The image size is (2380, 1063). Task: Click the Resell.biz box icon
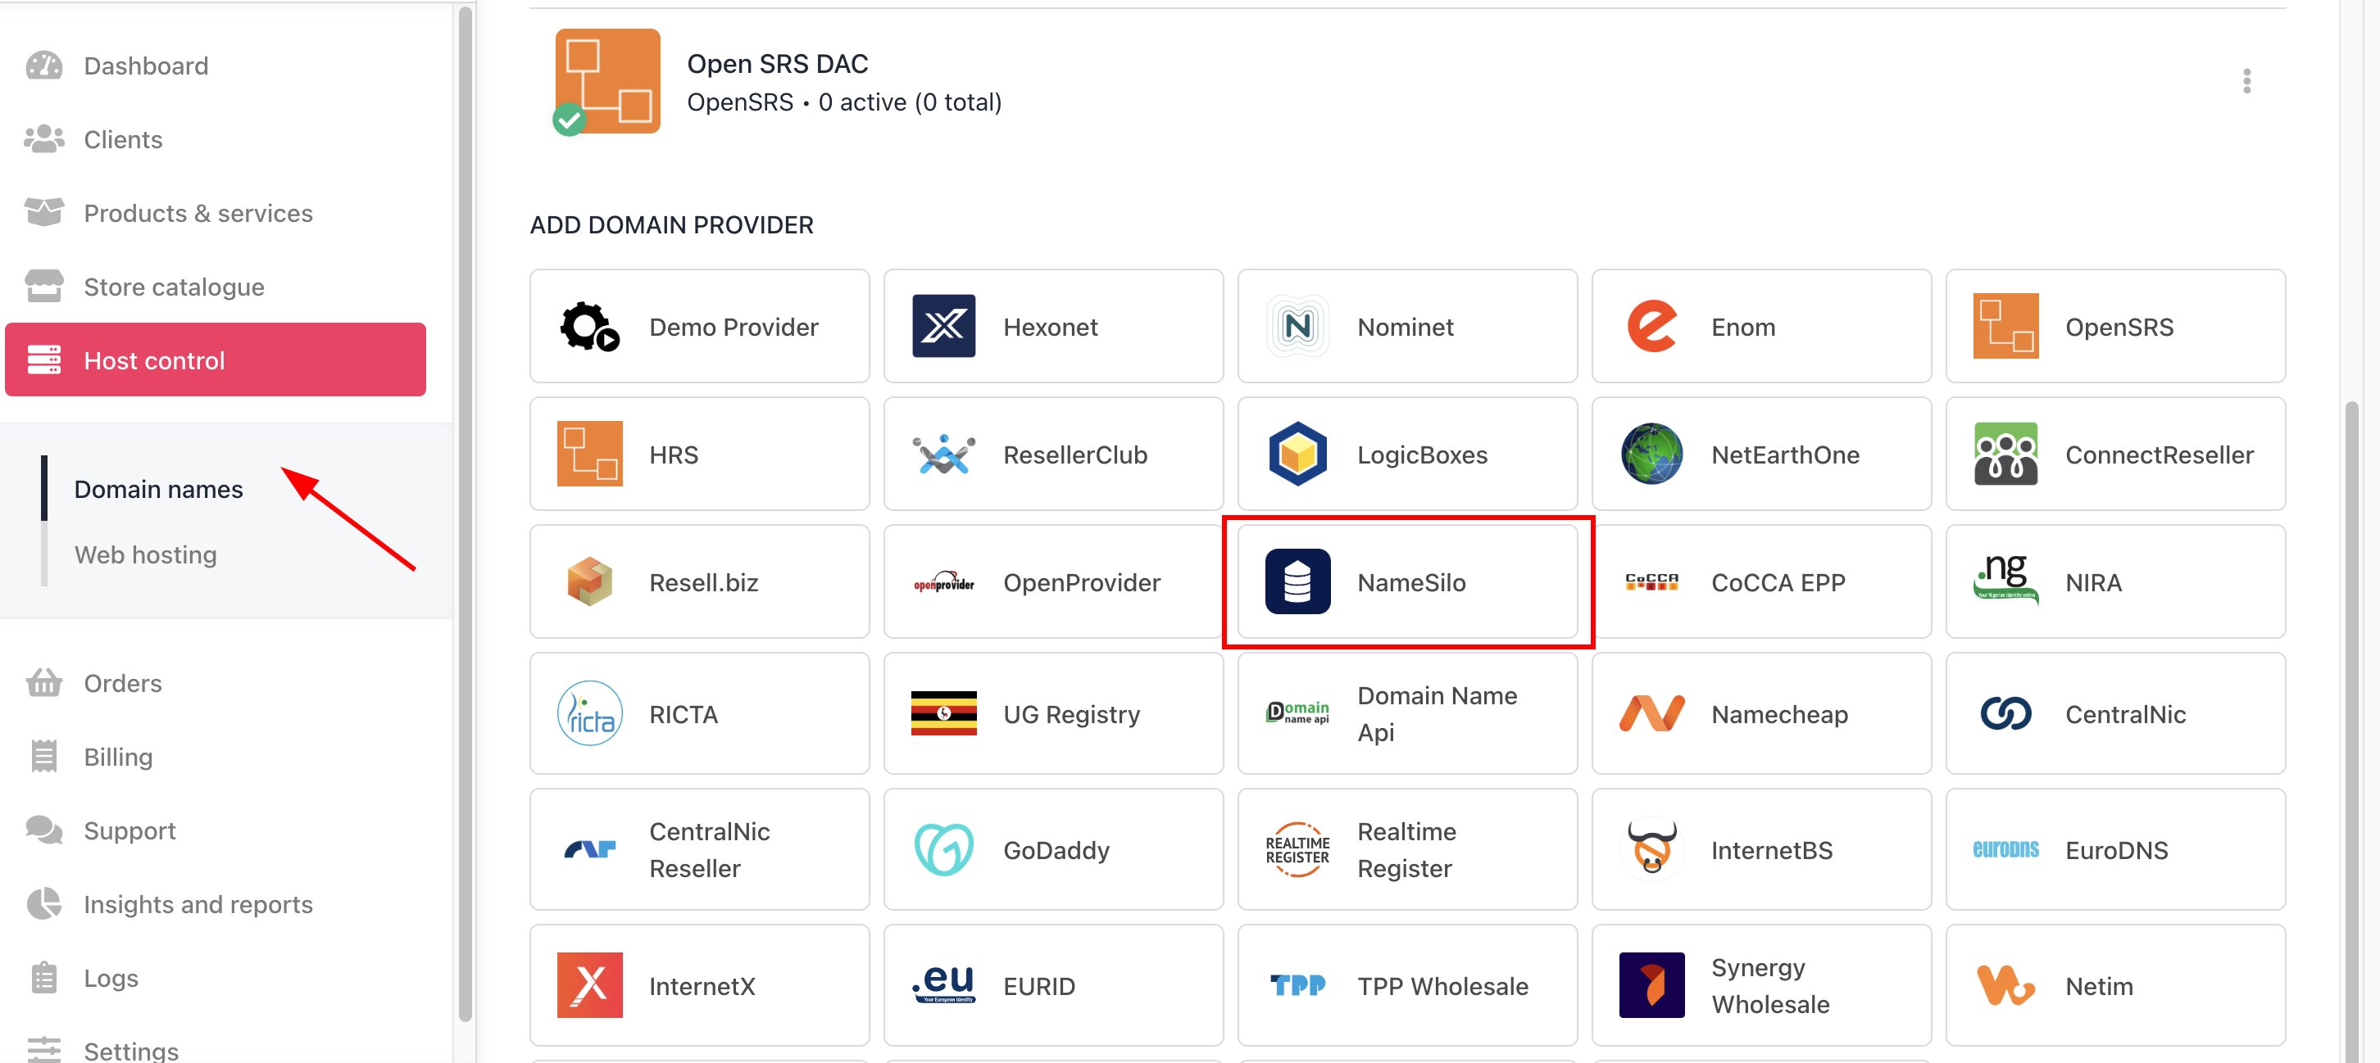(x=589, y=581)
